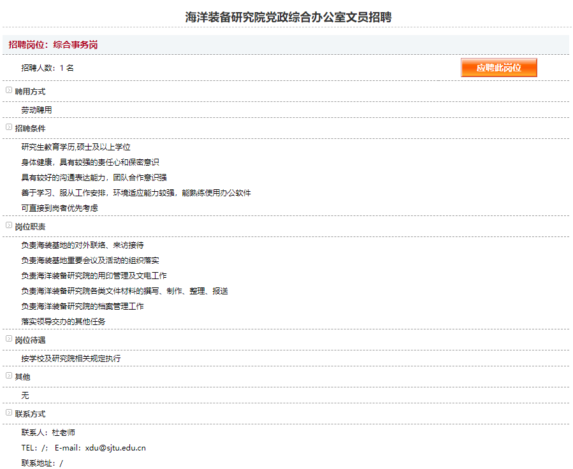The height and width of the screenshot is (469, 573).
Task: Toggle the 联系方式 section arrow icon
Action: (9, 412)
